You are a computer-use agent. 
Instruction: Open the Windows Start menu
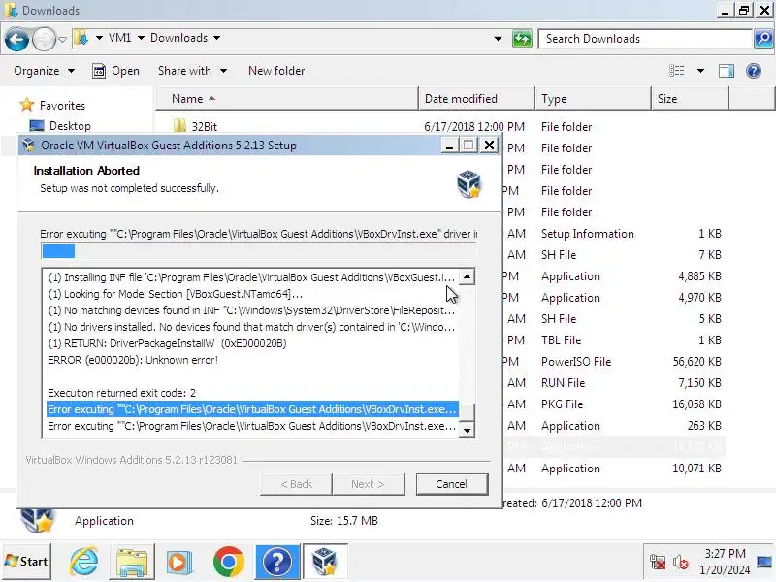pyautogui.click(x=27, y=562)
